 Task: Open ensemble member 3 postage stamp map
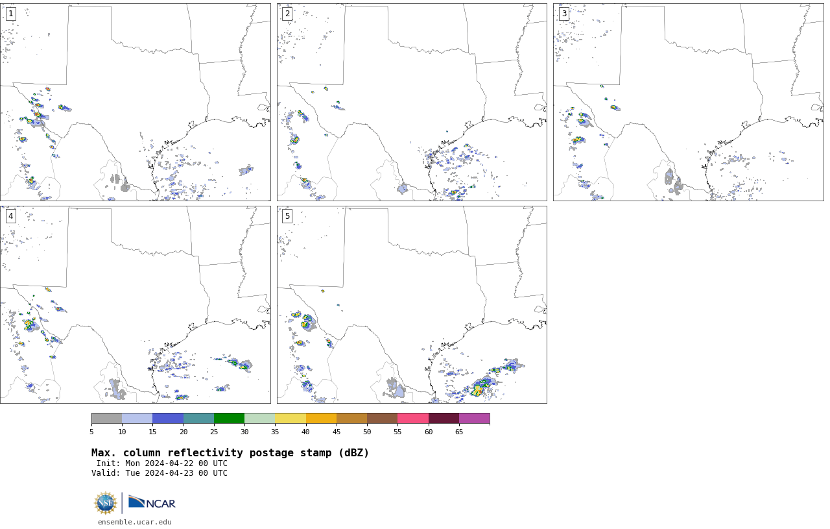click(688, 102)
